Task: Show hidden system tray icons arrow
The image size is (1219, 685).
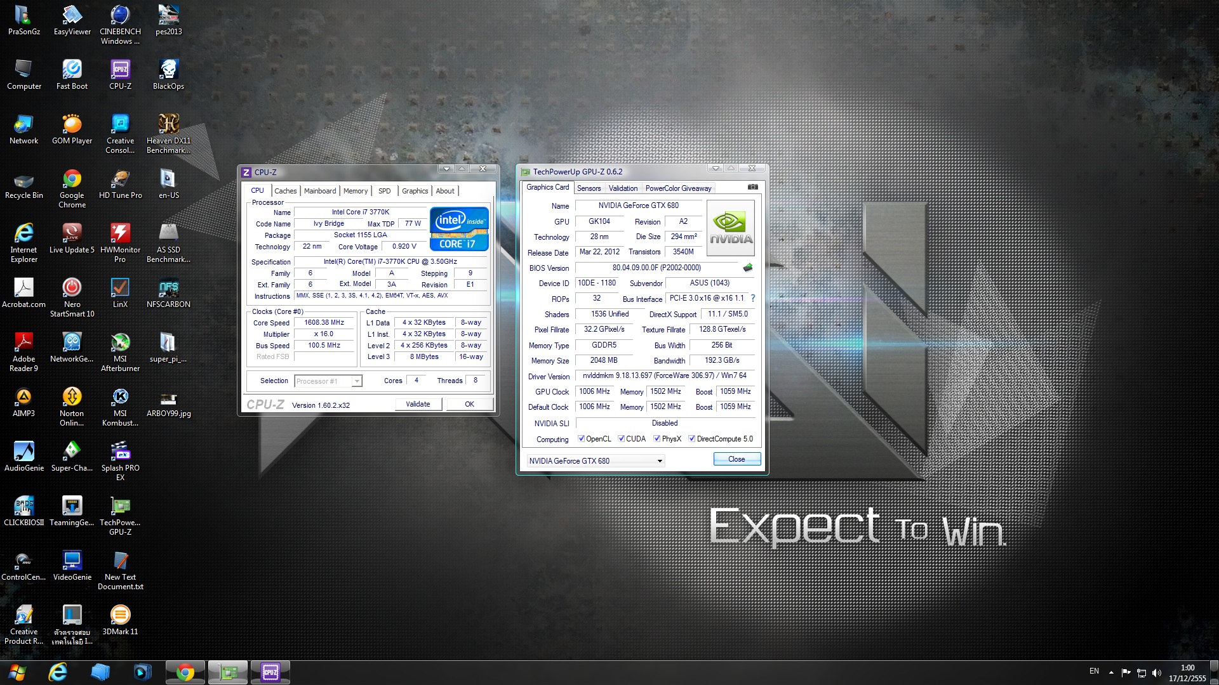Action: click(1111, 672)
